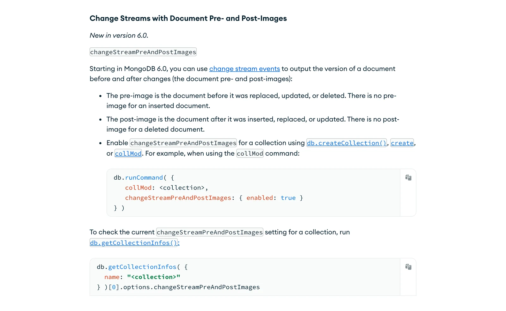Open the collMod link in bullet list
This screenshot has width=506, height=311.
pyautogui.click(x=128, y=153)
